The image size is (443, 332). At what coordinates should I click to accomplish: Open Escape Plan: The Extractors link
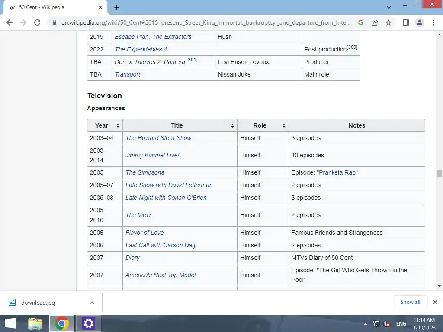153,37
